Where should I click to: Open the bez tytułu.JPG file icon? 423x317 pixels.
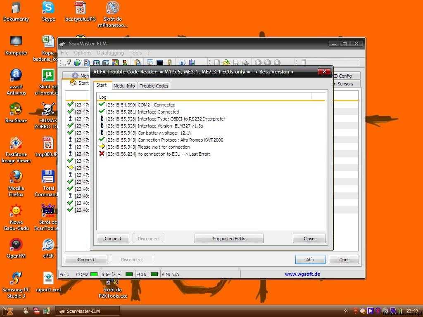tap(81, 11)
